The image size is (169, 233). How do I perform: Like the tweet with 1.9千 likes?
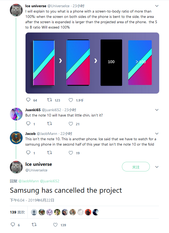[x=71, y=100]
